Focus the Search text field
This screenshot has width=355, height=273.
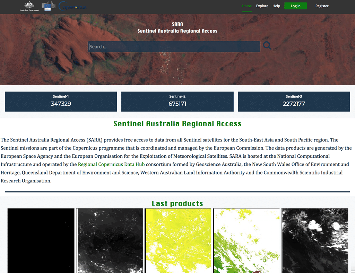[x=174, y=46]
